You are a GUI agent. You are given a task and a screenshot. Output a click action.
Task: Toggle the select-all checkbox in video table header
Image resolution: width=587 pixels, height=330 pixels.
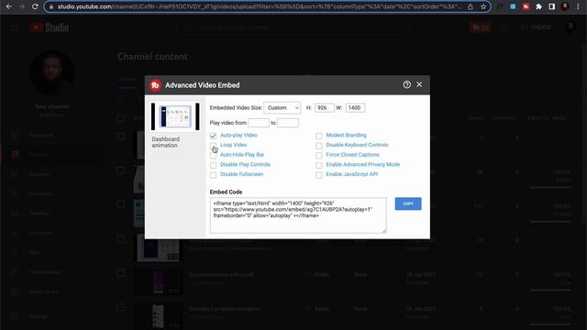coord(120,118)
